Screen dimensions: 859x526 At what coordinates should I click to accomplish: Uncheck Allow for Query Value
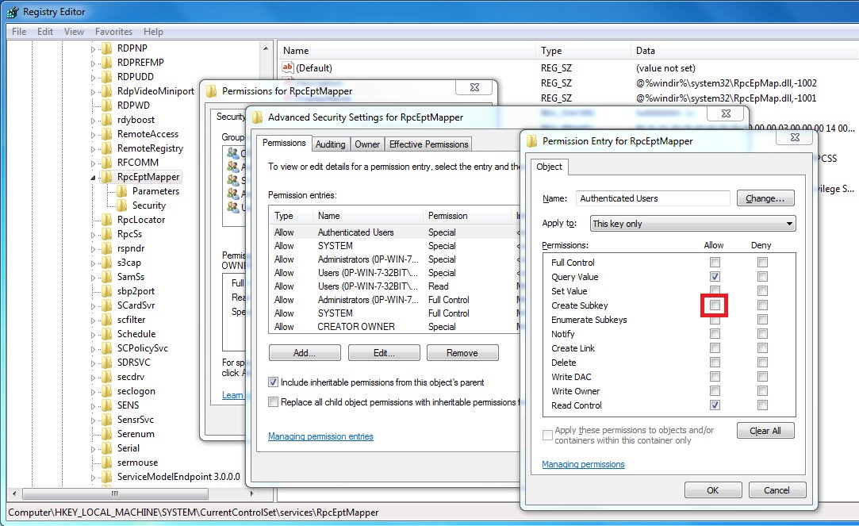(715, 277)
